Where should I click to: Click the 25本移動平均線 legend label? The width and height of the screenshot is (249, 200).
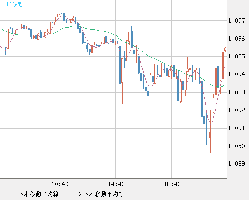pyautogui.click(x=102, y=194)
